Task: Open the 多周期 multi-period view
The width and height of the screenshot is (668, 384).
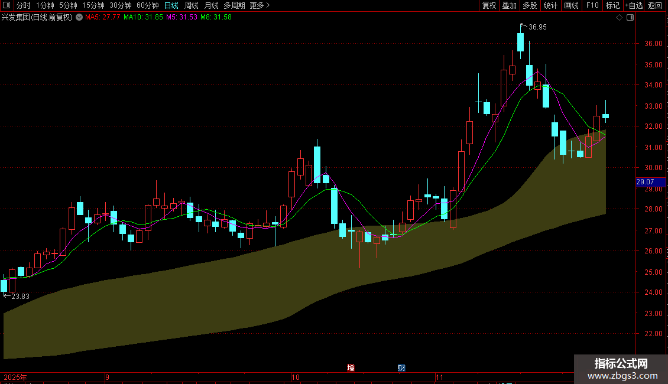Action: (234, 5)
